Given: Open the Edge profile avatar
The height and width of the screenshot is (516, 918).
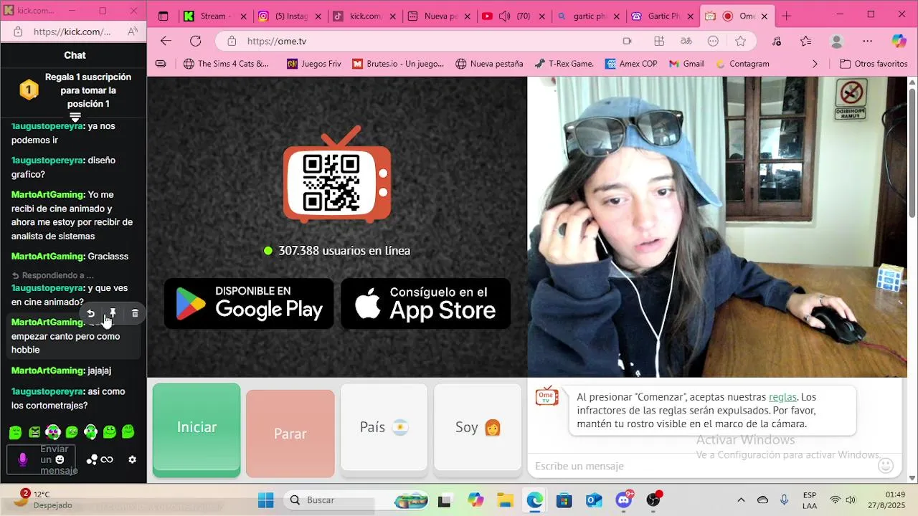Looking at the screenshot, I should tap(836, 41).
